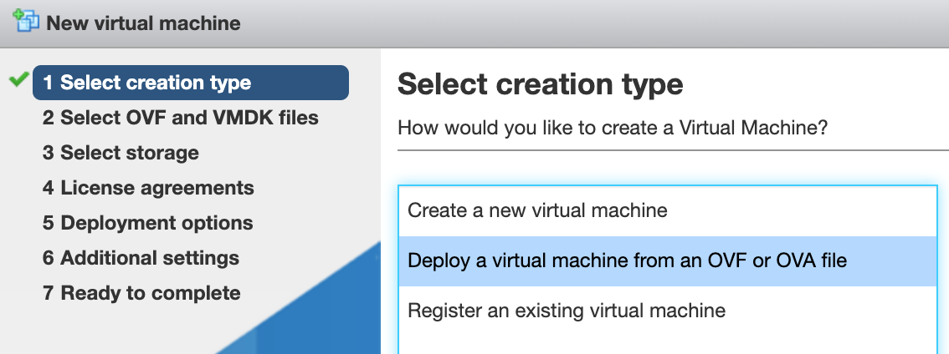Go to step 6 Additional settings
This screenshot has width=949, height=354.
click(141, 258)
